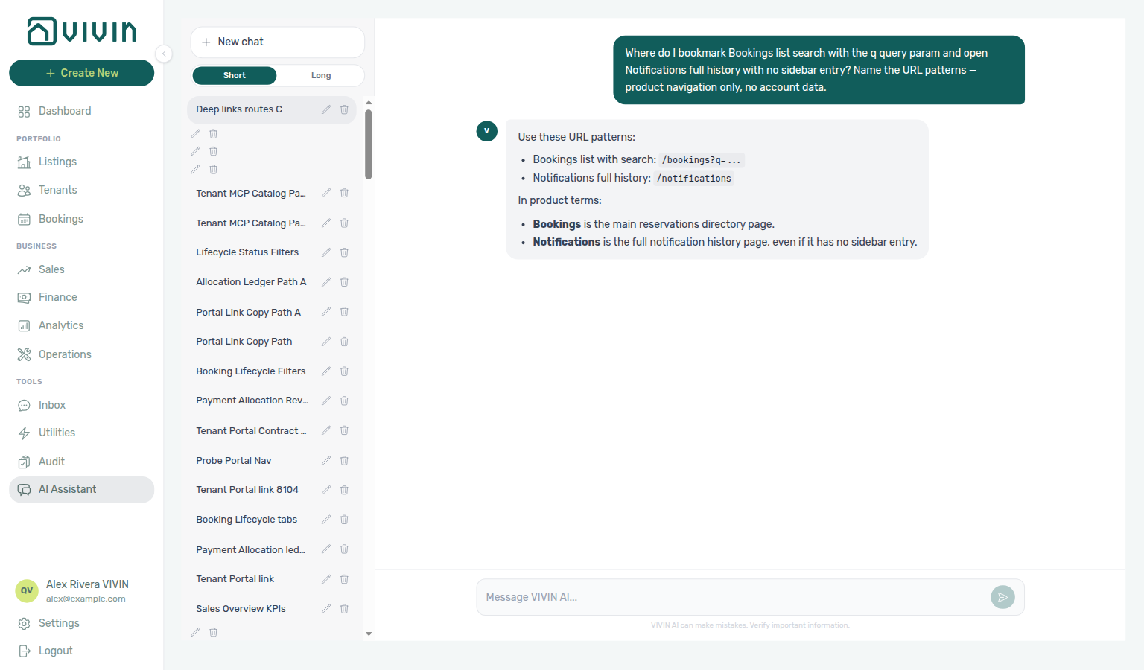Delete the Payment Allocation Rev chat
This screenshot has width=1144, height=670.
[344, 401]
